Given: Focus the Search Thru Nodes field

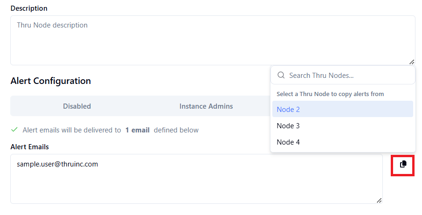Looking at the screenshot, I should point(347,75).
